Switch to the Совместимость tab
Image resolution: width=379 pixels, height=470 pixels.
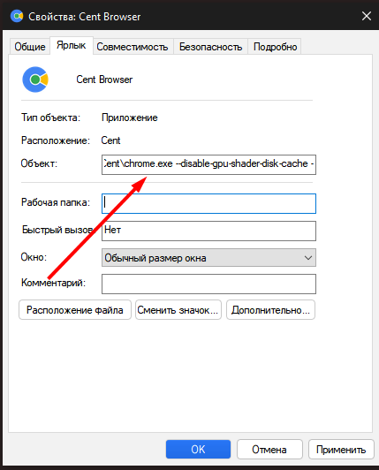click(133, 47)
